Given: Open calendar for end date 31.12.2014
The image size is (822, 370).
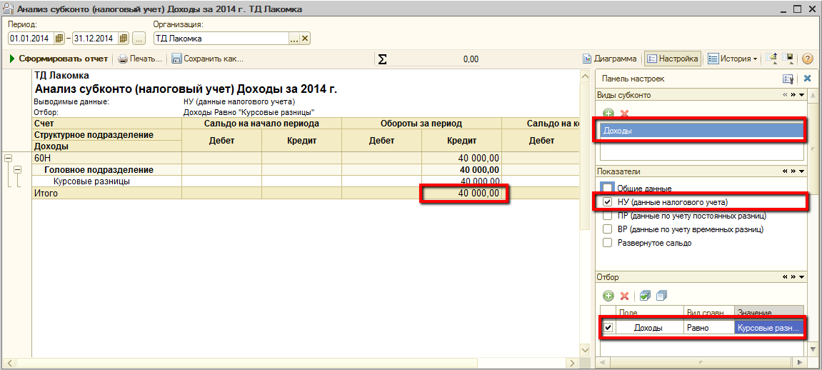Looking at the screenshot, I should (x=124, y=39).
